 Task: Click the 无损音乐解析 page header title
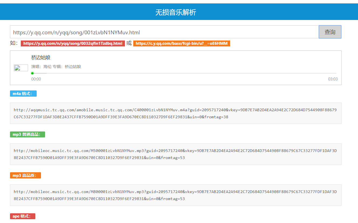click(x=176, y=12)
